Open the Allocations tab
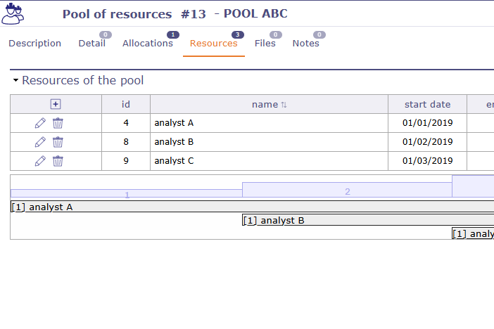Screen dimensions: 494x329 point(147,44)
